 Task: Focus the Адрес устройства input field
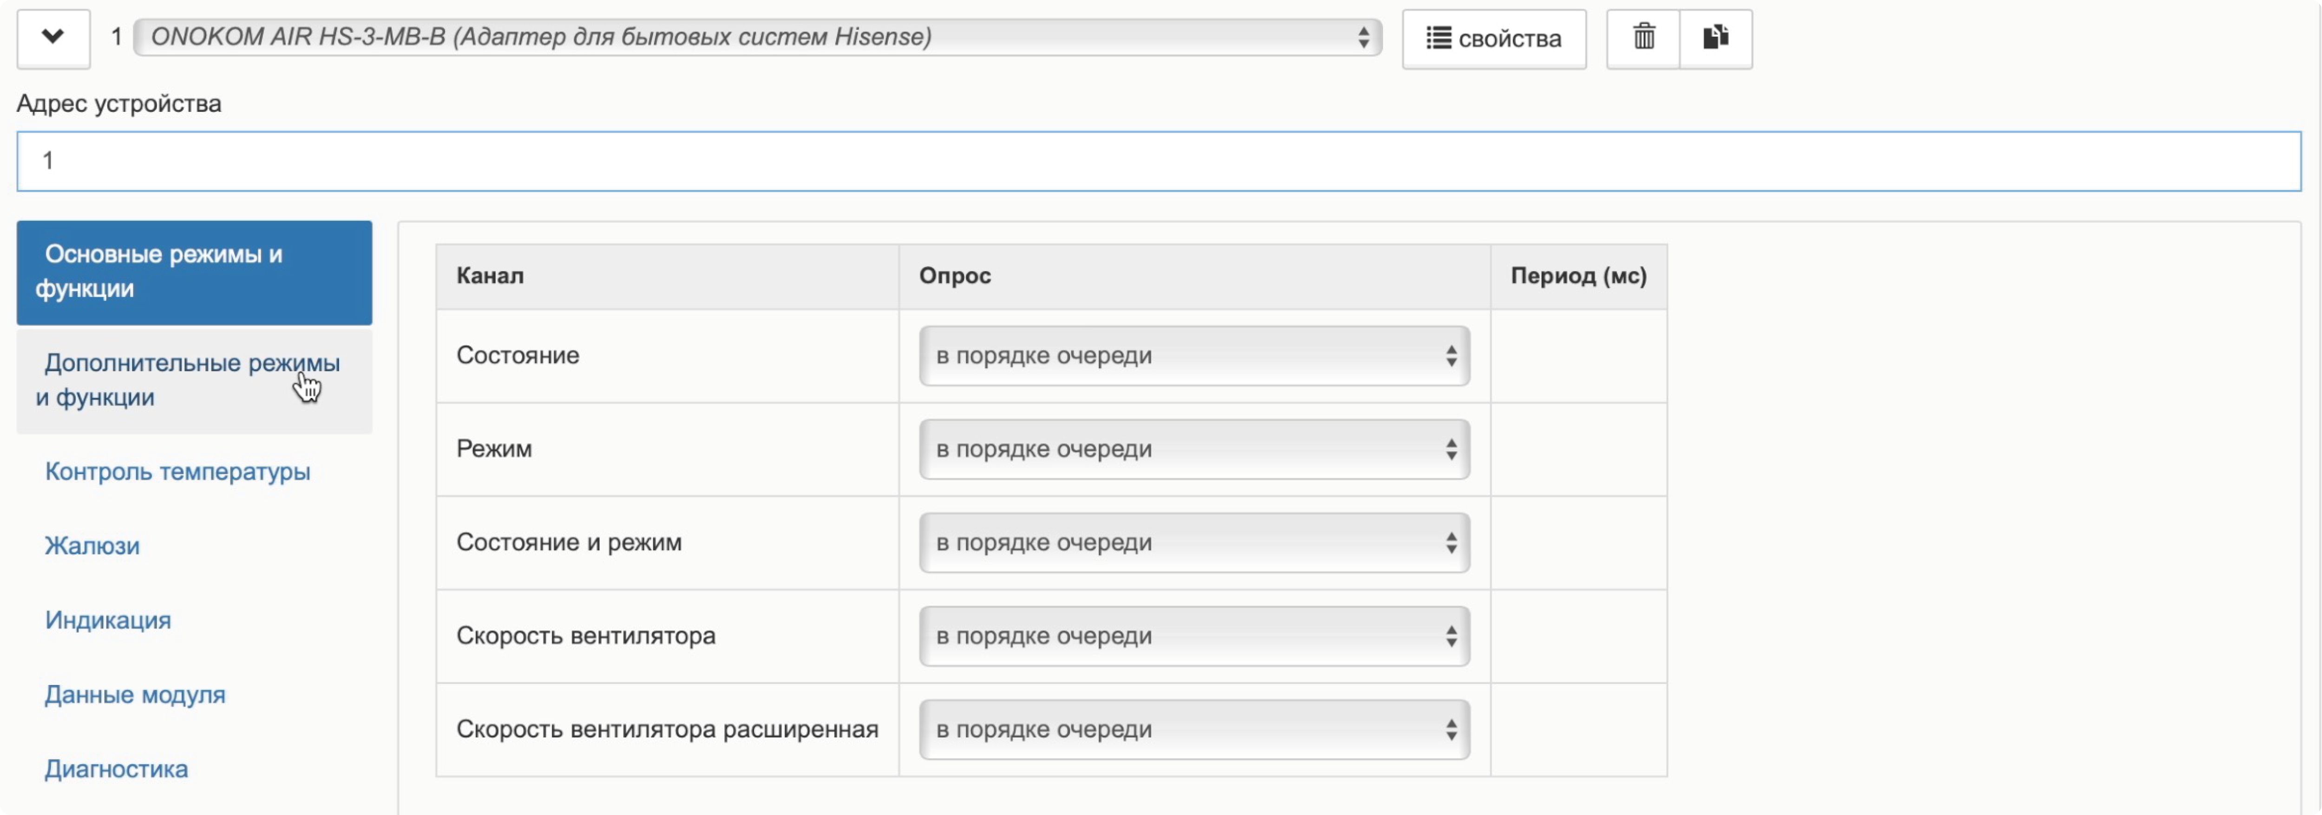(x=1157, y=161)
